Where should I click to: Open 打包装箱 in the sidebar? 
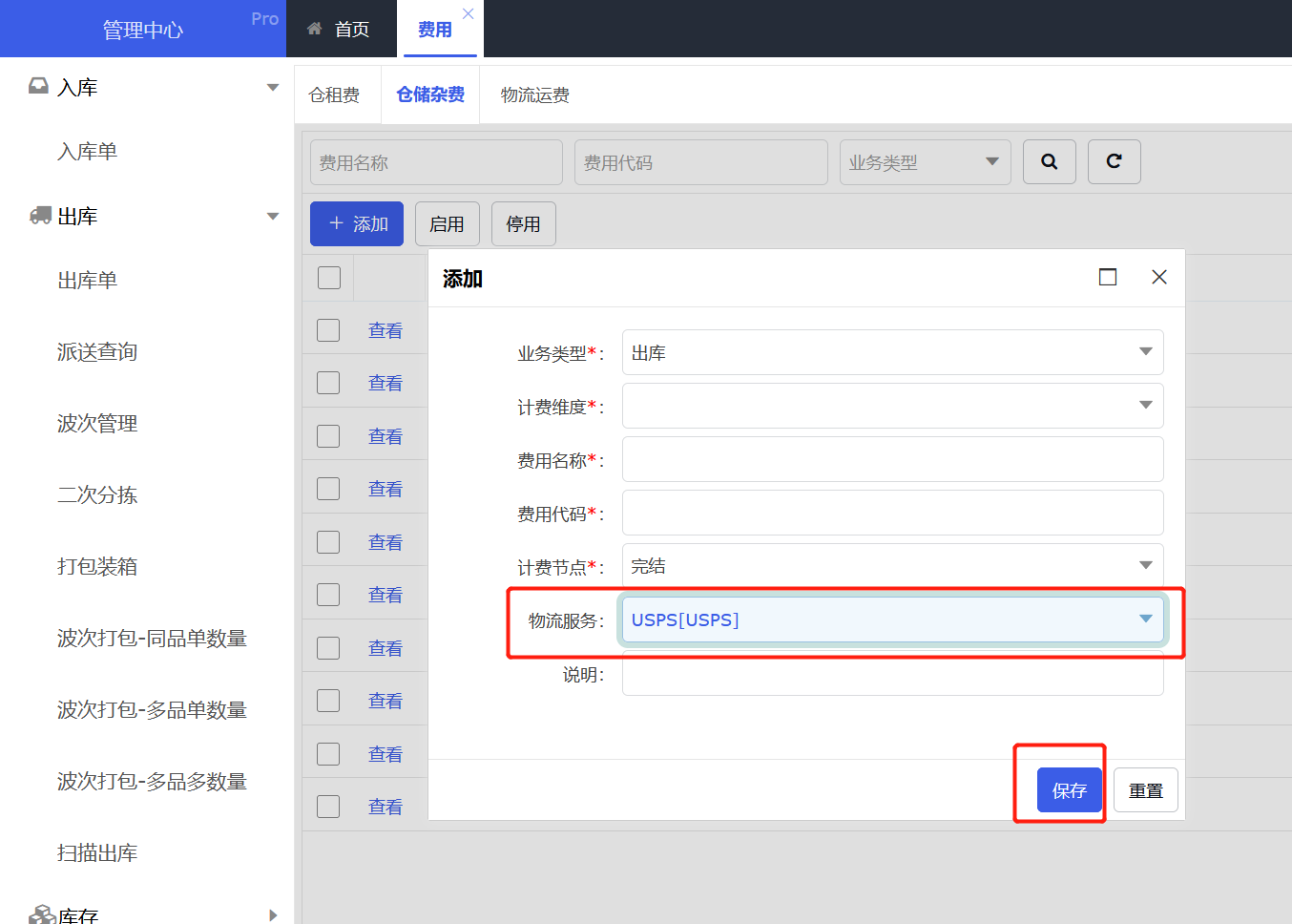click(x=97, y=566)
